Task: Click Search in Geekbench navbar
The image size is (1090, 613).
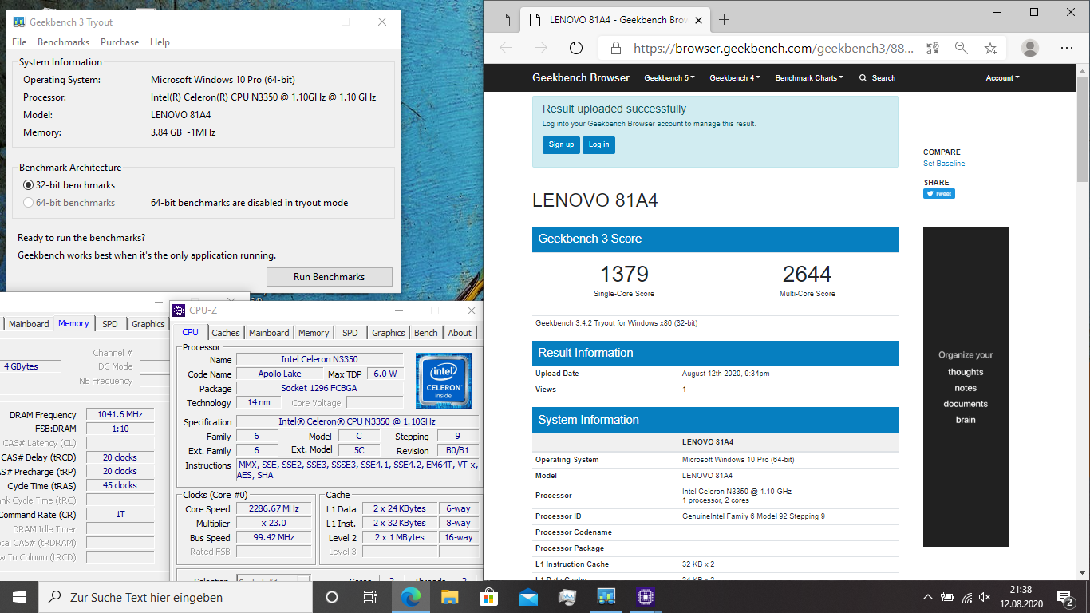Action: tap(877, 78)
